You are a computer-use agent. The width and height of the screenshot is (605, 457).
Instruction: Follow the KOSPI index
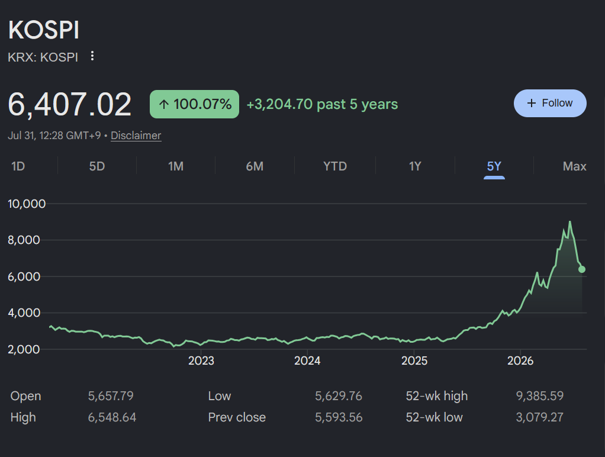pyautogui.click(x=550, y=104)
